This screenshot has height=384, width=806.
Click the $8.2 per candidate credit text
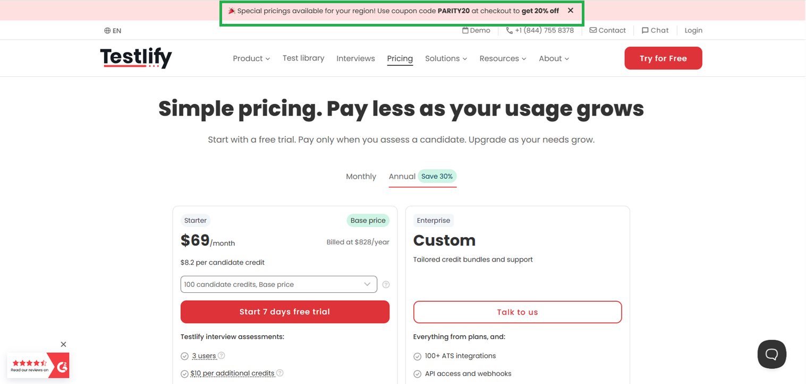223,263
